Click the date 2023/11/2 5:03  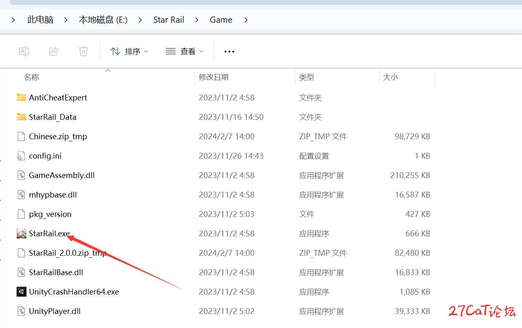click(x=226, y=214)
